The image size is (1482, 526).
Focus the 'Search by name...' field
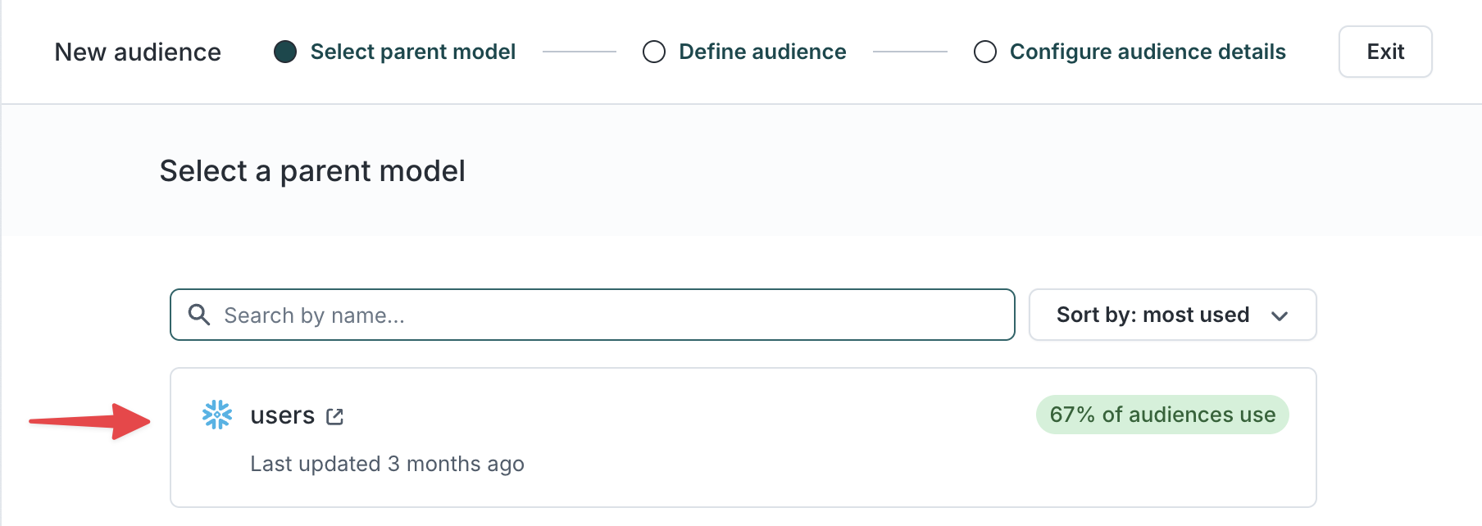(593, 315)
